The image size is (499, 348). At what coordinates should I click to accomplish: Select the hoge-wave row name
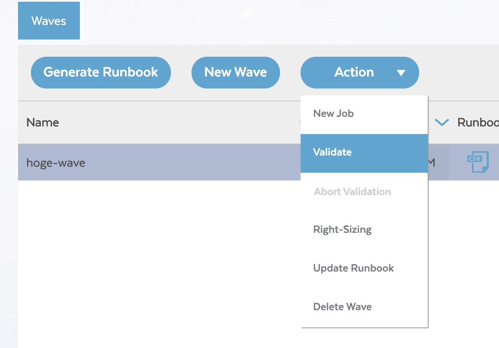(x=56, y=163)
